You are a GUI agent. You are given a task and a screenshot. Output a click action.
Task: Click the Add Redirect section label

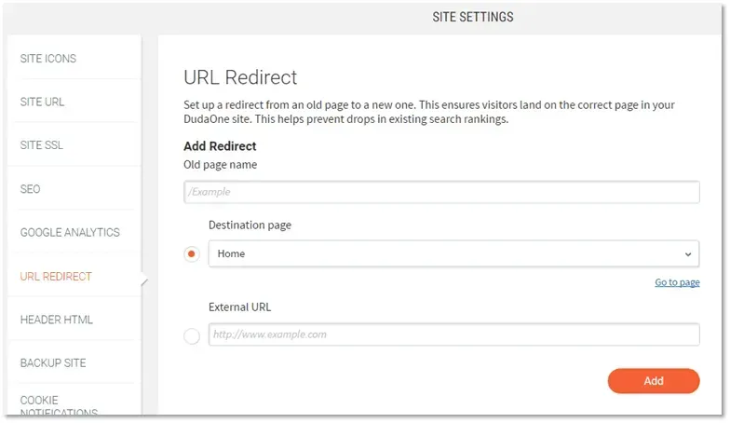point(220,146)
